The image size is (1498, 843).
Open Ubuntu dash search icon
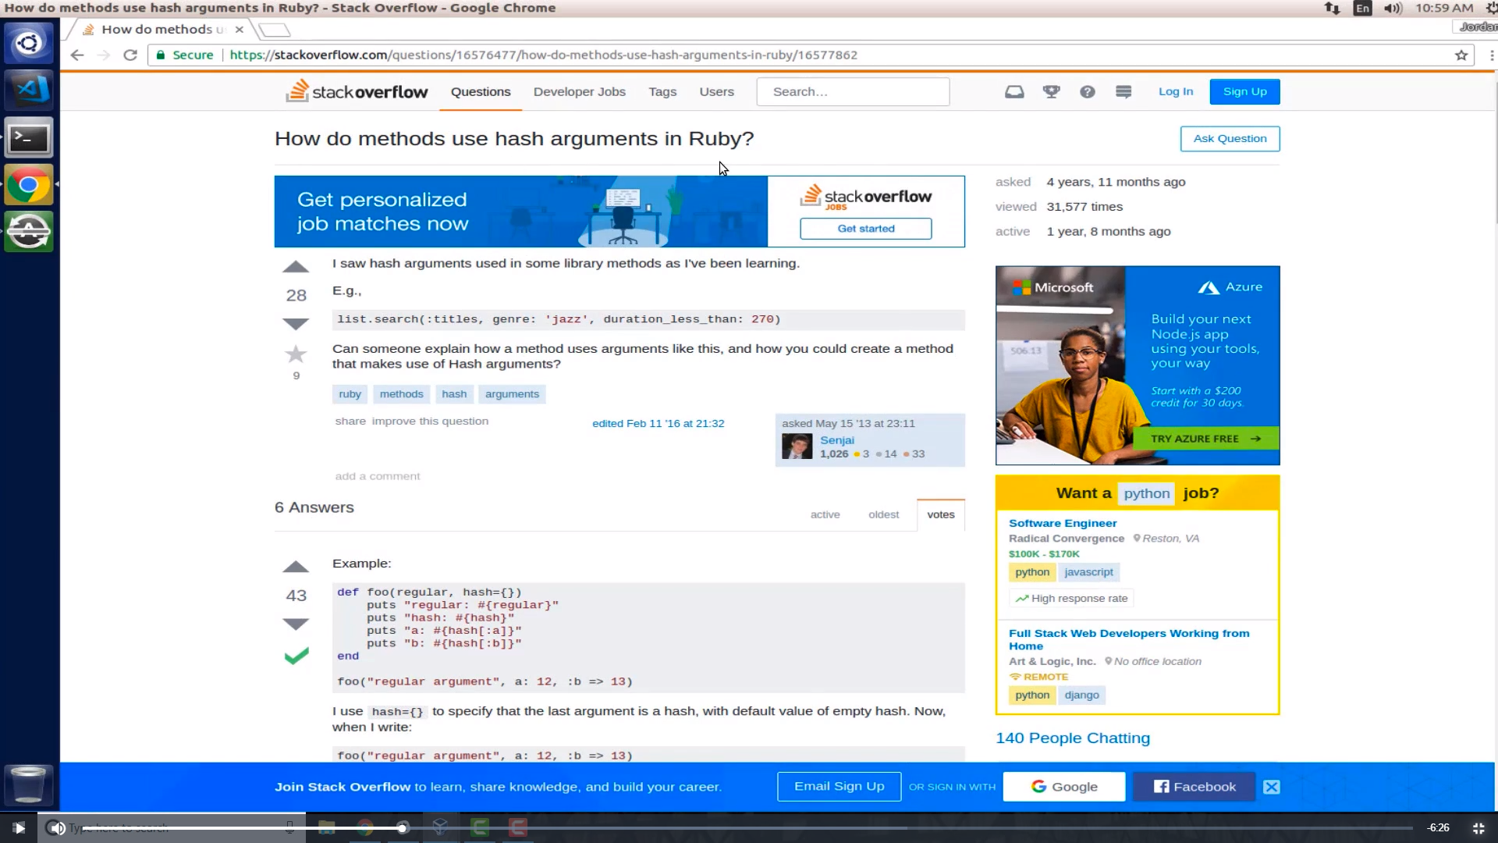tap(29, 42)
